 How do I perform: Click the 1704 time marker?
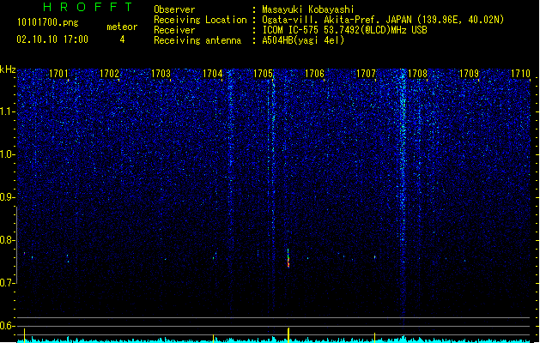[x=213, y=74]
